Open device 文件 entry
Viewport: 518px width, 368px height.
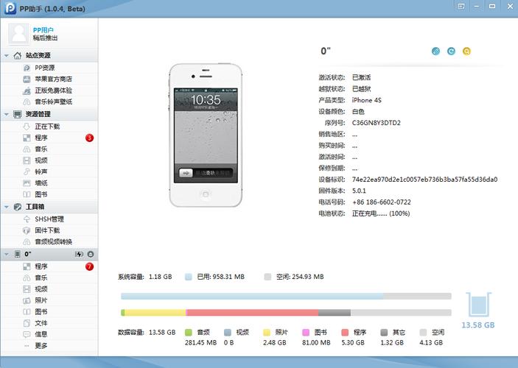[49, 323]
